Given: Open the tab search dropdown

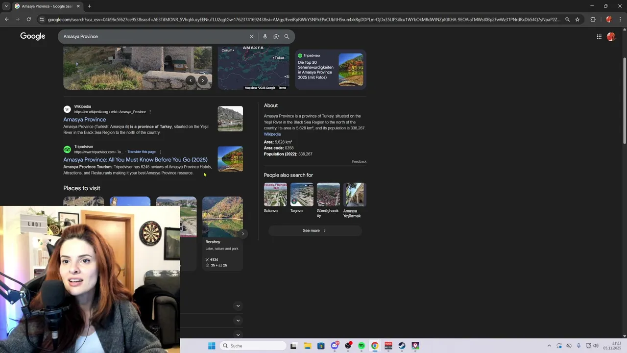Looking at the screenshot, I should click(6, 6).
